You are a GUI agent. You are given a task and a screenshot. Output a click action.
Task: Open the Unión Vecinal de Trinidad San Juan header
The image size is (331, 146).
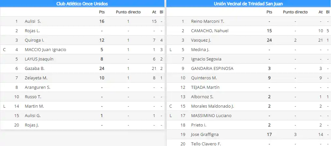(248, 4)
